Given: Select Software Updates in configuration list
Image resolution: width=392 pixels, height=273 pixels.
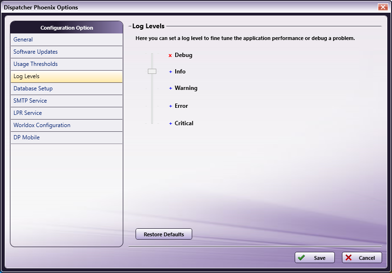Looking at the screenshot, I should pos(67,52).
